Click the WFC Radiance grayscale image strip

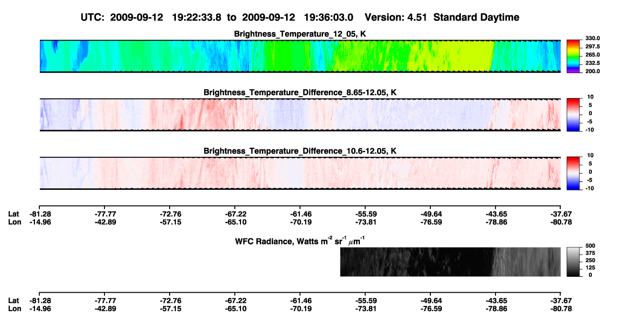coord(450,262)
